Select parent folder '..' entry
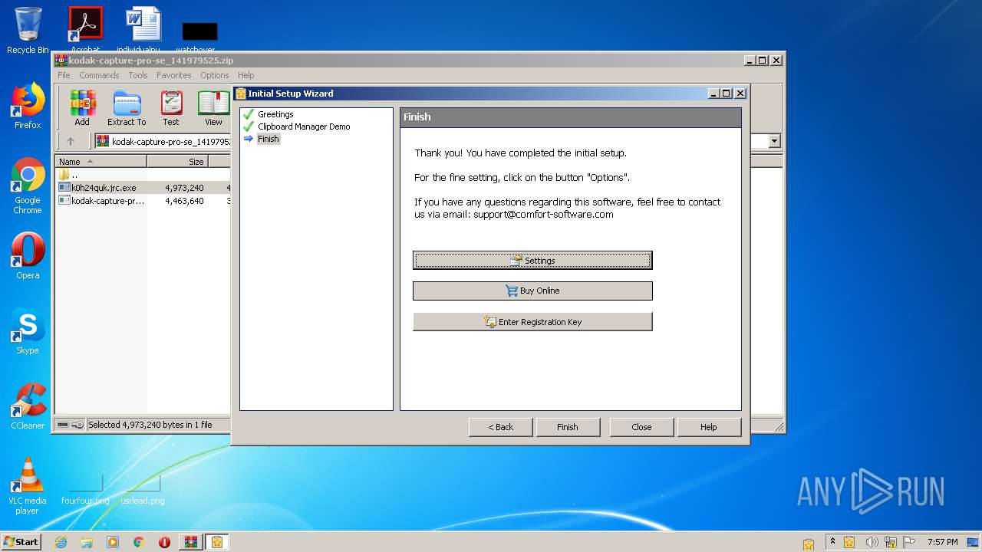Image resolution: width=982 pixels, height=552 pixels. (69, 175)
